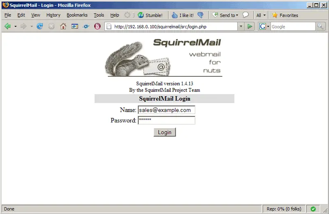Click the I like it! thumbs-up
329x214 pixels.
(182, 15)
